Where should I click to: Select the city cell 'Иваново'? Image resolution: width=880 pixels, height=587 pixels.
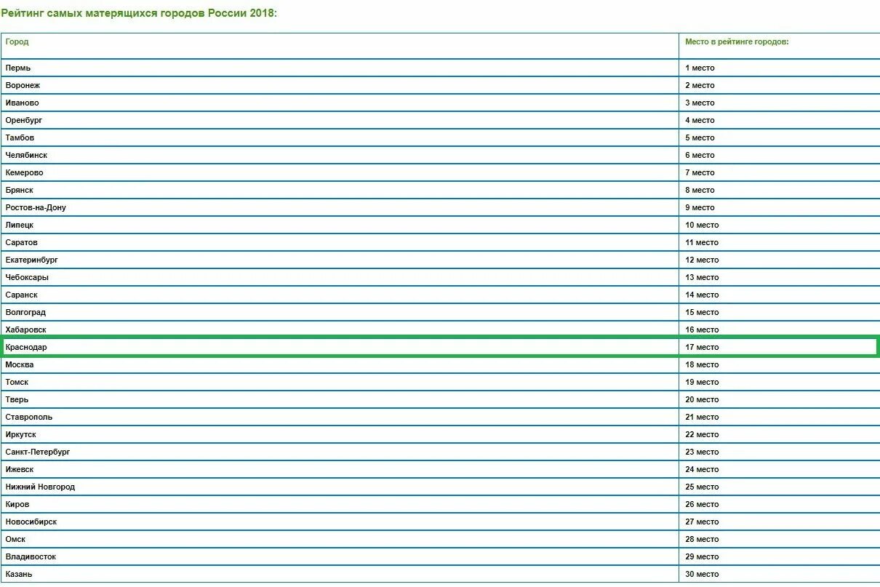point(340,103)
